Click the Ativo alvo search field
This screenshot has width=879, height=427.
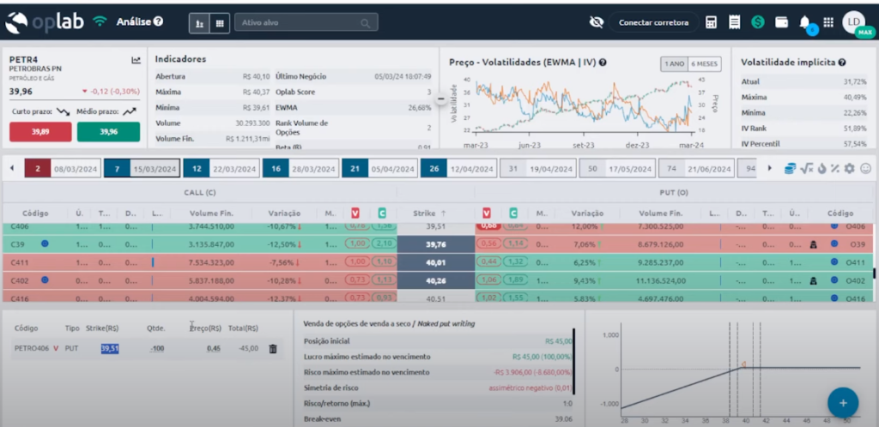(x=306, y=23)
